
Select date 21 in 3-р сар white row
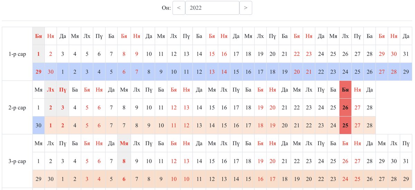click(285, 161)
